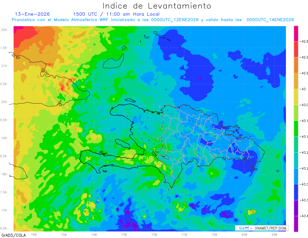Image resolution: width=308 pixels, height=238 pixels.
Task: Click the '71W' longitude label
Action: (184, 234)
